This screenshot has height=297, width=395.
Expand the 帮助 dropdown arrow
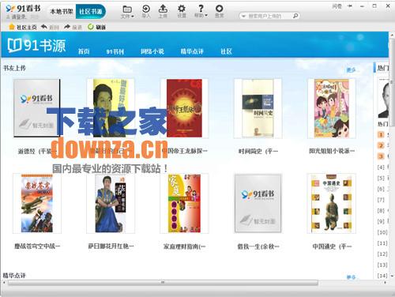(x=206, y=16)
